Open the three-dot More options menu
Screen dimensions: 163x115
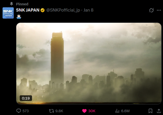159,10
